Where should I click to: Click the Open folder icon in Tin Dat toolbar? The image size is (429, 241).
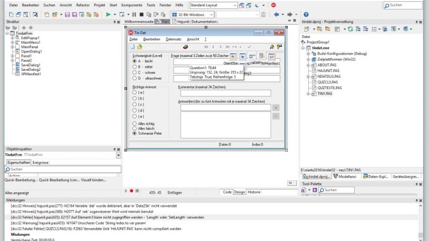click(x=140, y=47)
